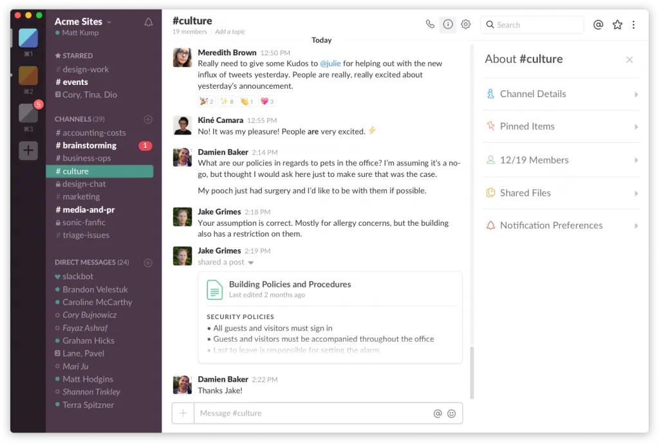The width and height of the screenshot is (659, 444).
Task: Expand Pinned Items section
Action: (561, 126)
